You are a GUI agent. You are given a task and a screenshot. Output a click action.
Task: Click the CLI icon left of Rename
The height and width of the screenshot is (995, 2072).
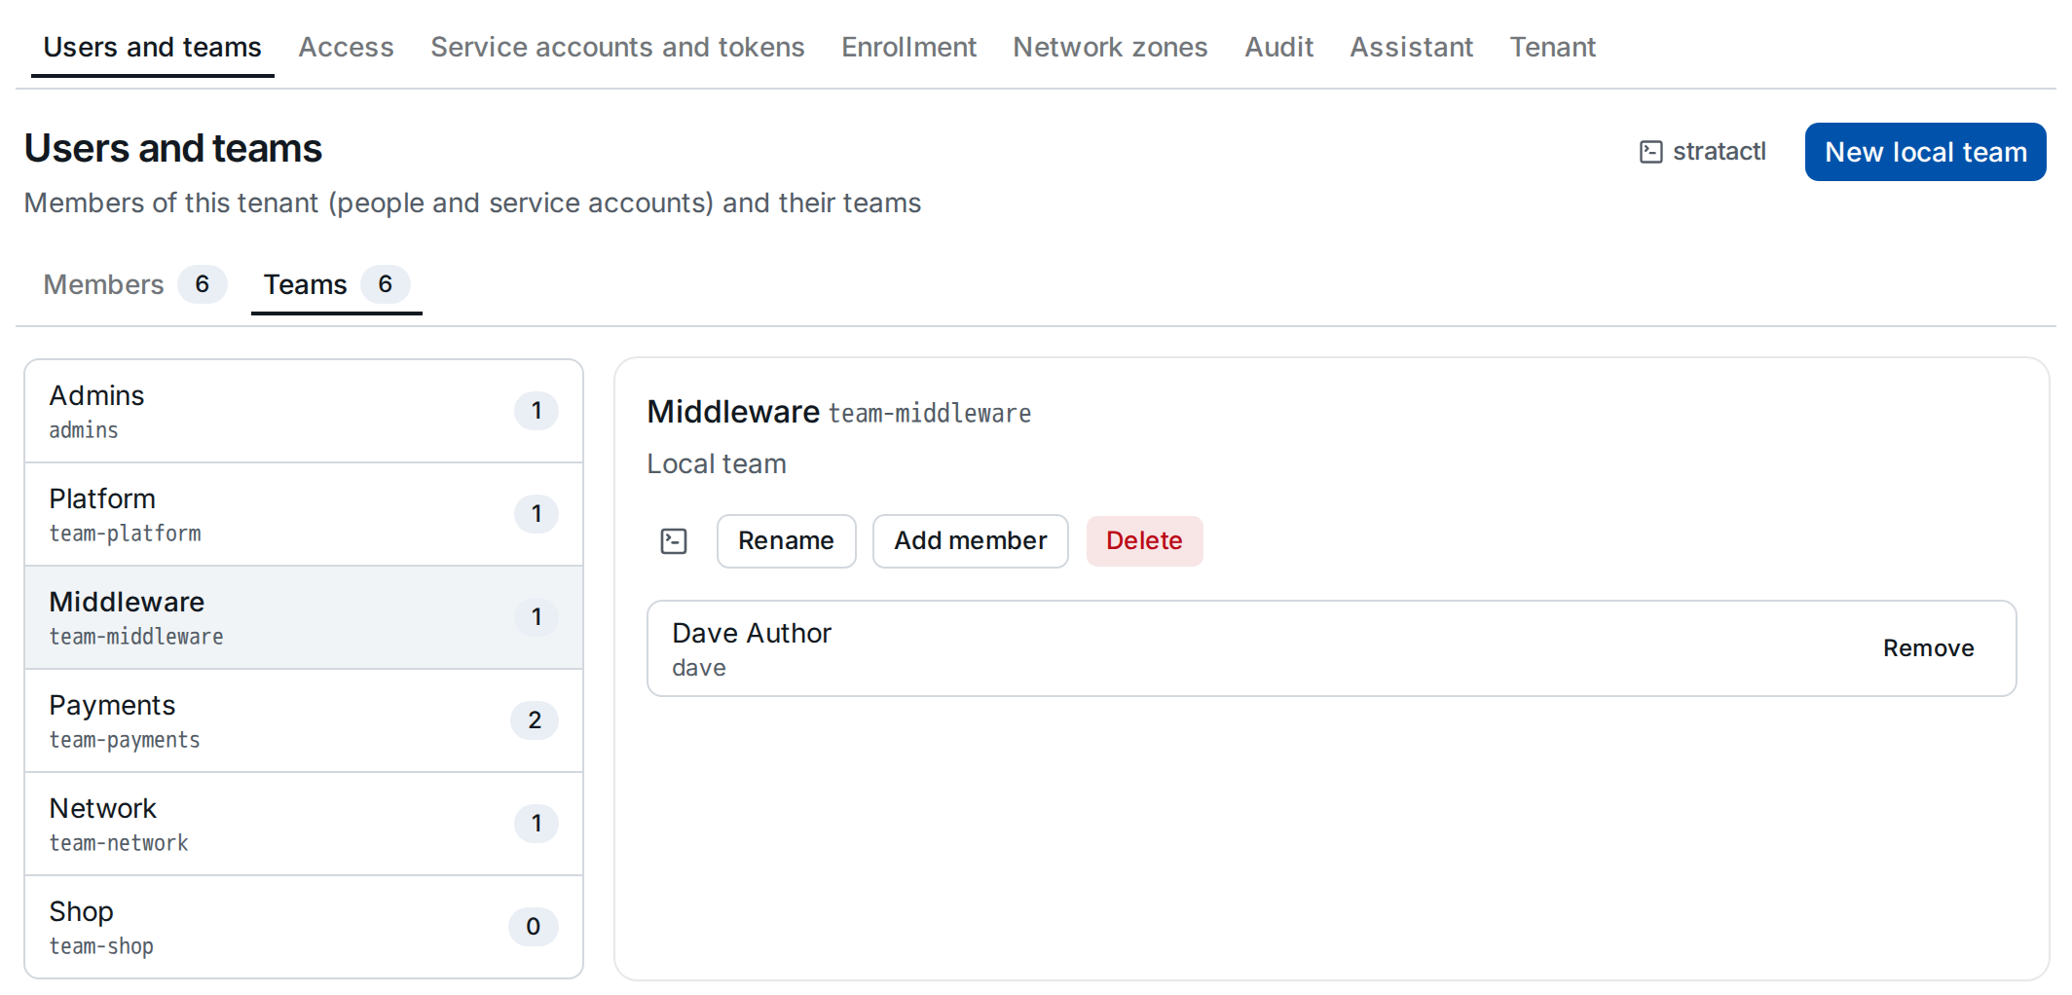point(674,541)
